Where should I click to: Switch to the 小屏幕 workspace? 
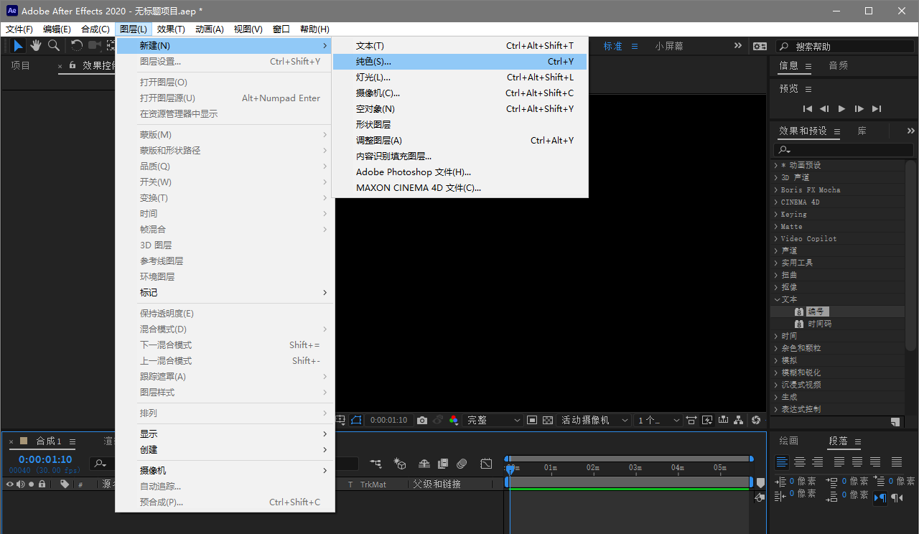tap(669, 46)
